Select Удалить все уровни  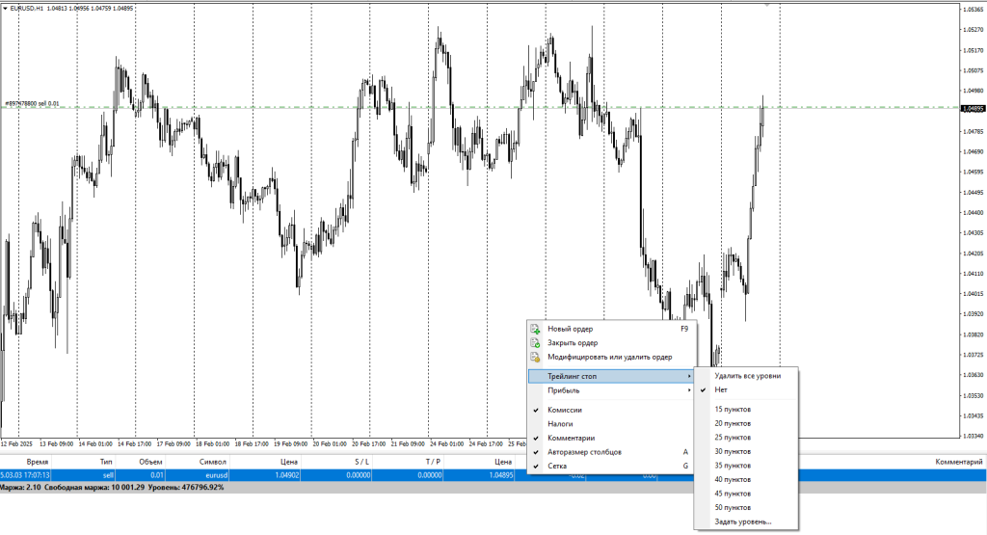point(747,376)
